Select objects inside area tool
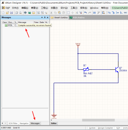 [x=68, y=13]
